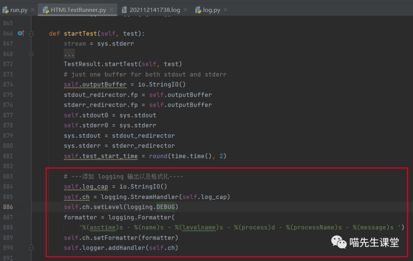413x261 pixels.
Task: Close the log.py tab
Action: tap(226, 10)
